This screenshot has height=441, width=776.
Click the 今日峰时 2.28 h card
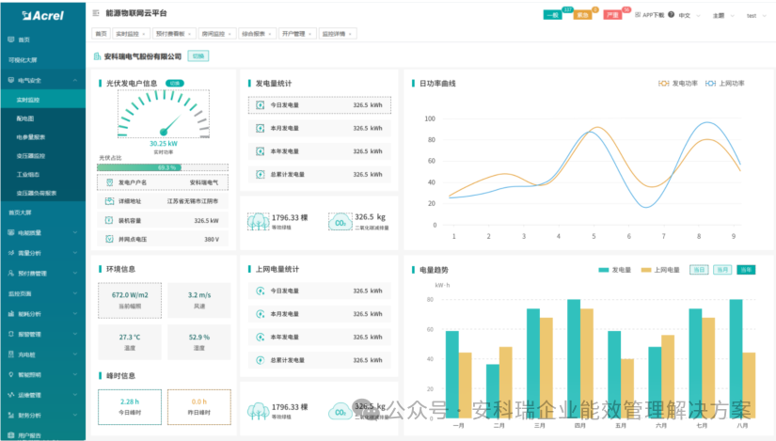click(130, 407)
